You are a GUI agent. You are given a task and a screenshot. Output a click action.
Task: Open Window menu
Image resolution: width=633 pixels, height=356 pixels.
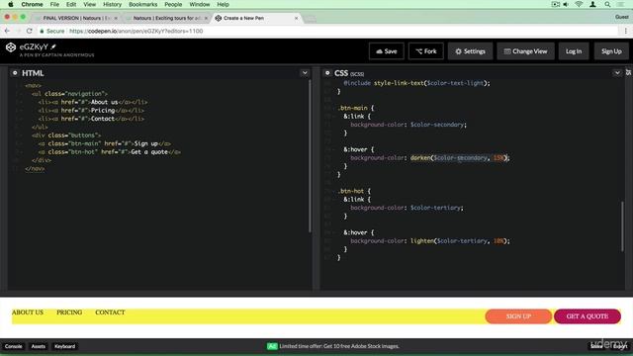[x=200, y=4]
